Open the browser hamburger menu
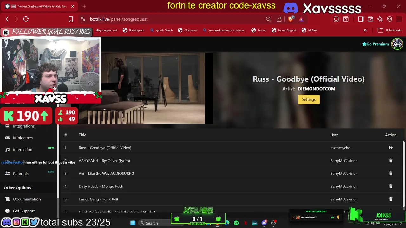The image size is (406, 228). [x=399, y=19]
